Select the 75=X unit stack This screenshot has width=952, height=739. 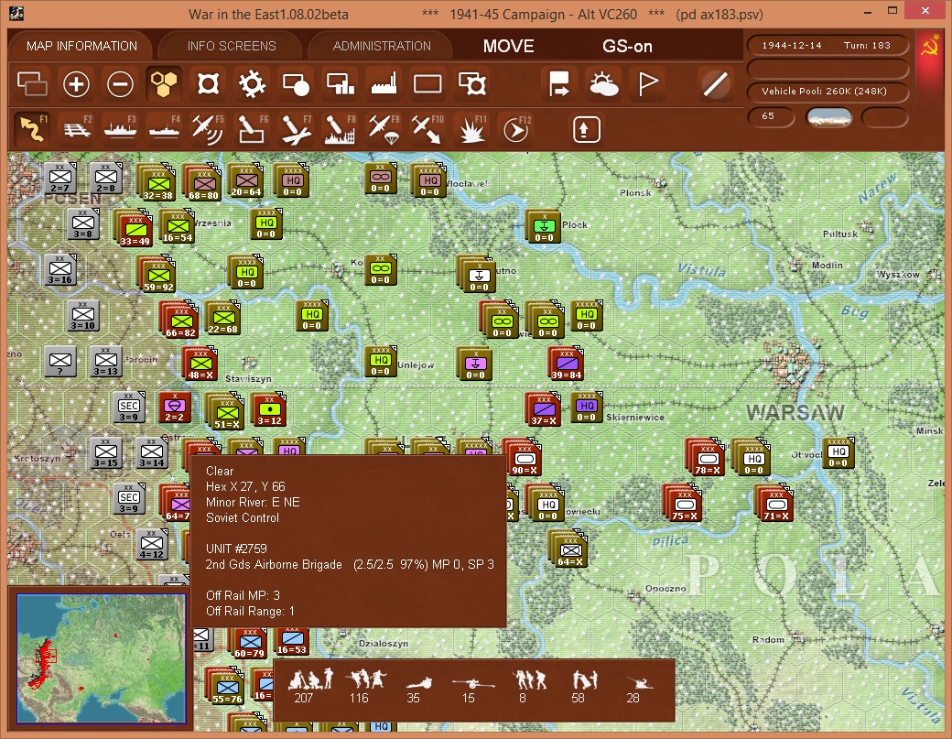tap(684, 503)
